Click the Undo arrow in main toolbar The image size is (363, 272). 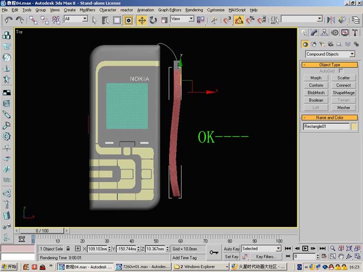[9, 20]
